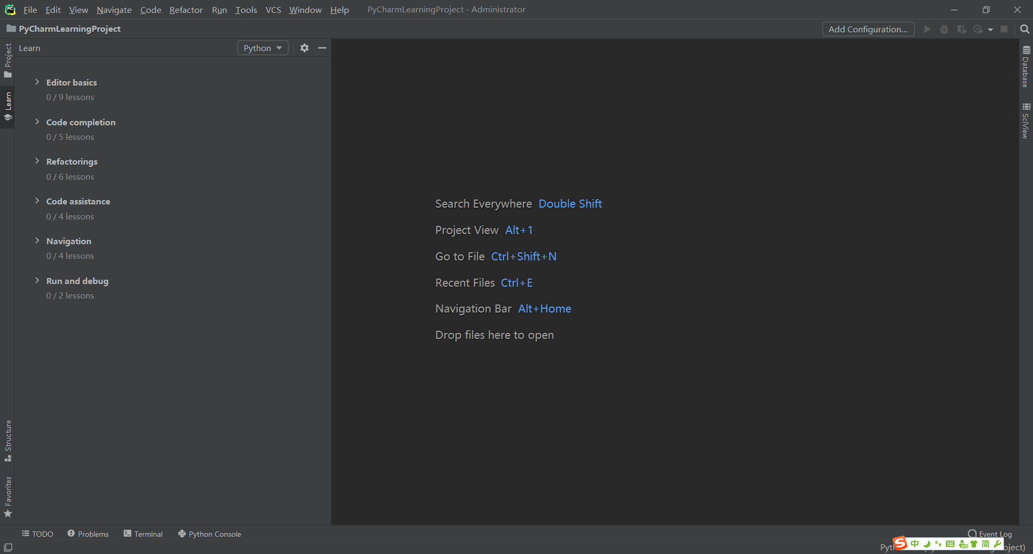1033x554 pixels.
Task: Toggle the Favorites tool window stripe
Action: point(8,496)
